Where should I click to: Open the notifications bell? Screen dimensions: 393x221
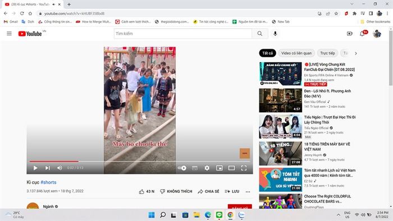pyautogui.click(x=362, y=34)
